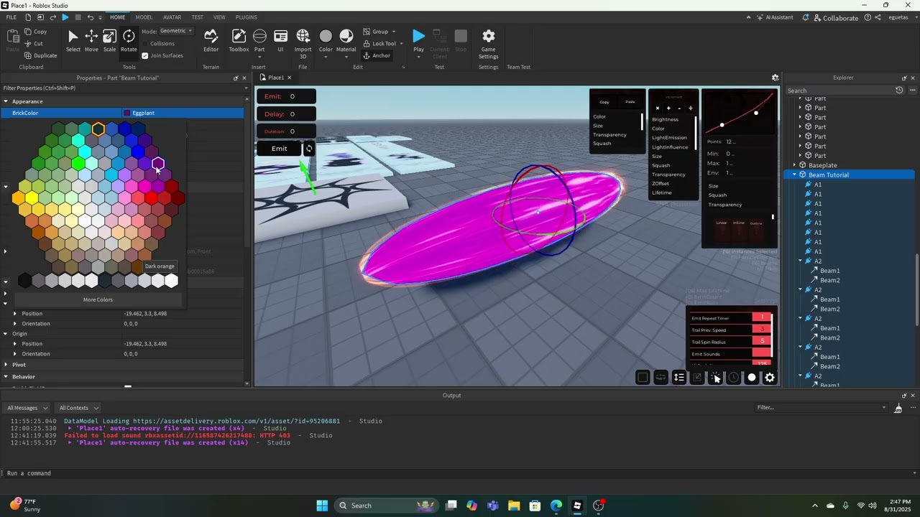Image resolution: width=920 pixels, height=517 pixels.
Task: Open viewport settings gear icon
Action: click(x=775, y=78)
